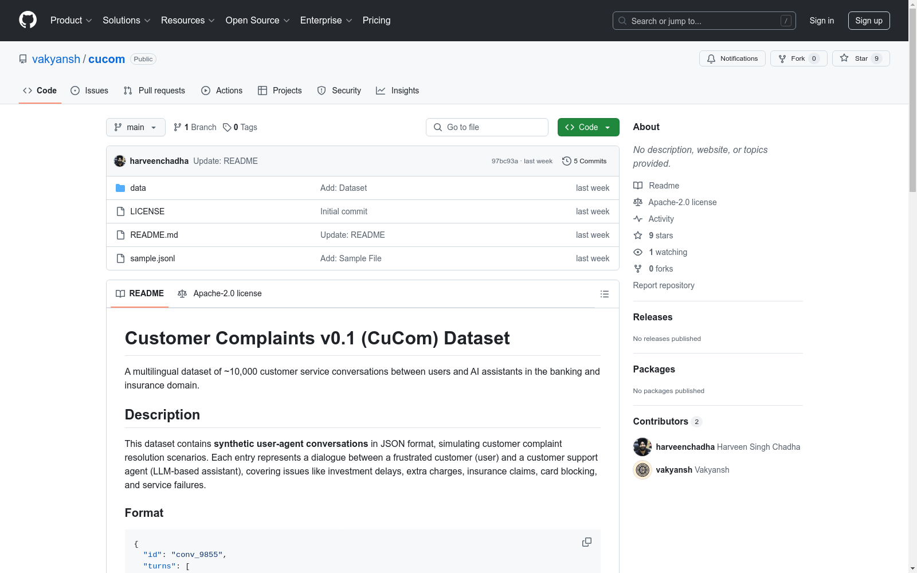Open the Issues tab
Screen dimensions: 917x573
coord(89,91)
